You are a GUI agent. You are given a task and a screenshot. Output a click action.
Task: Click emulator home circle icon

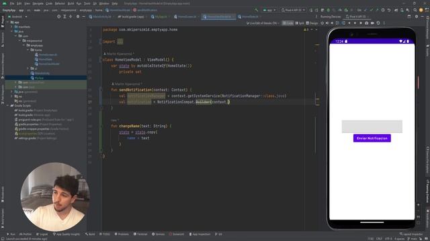(355, 23)
